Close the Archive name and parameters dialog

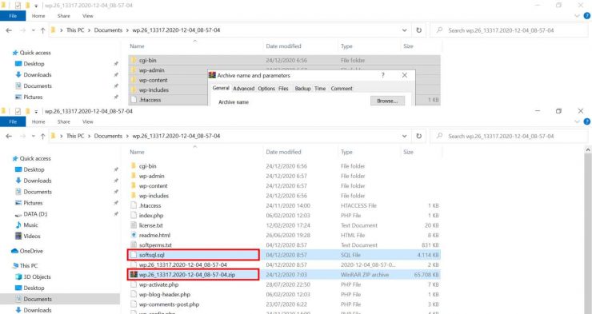coord(404,75)
